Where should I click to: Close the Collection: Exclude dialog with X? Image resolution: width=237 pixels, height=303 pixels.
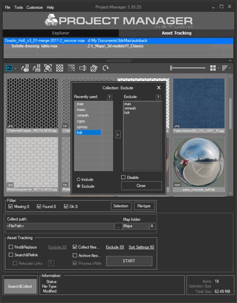(159, 87)
